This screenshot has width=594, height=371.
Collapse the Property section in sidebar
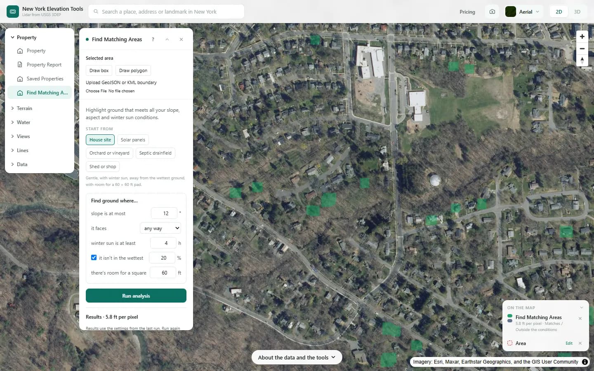(40, 38)
